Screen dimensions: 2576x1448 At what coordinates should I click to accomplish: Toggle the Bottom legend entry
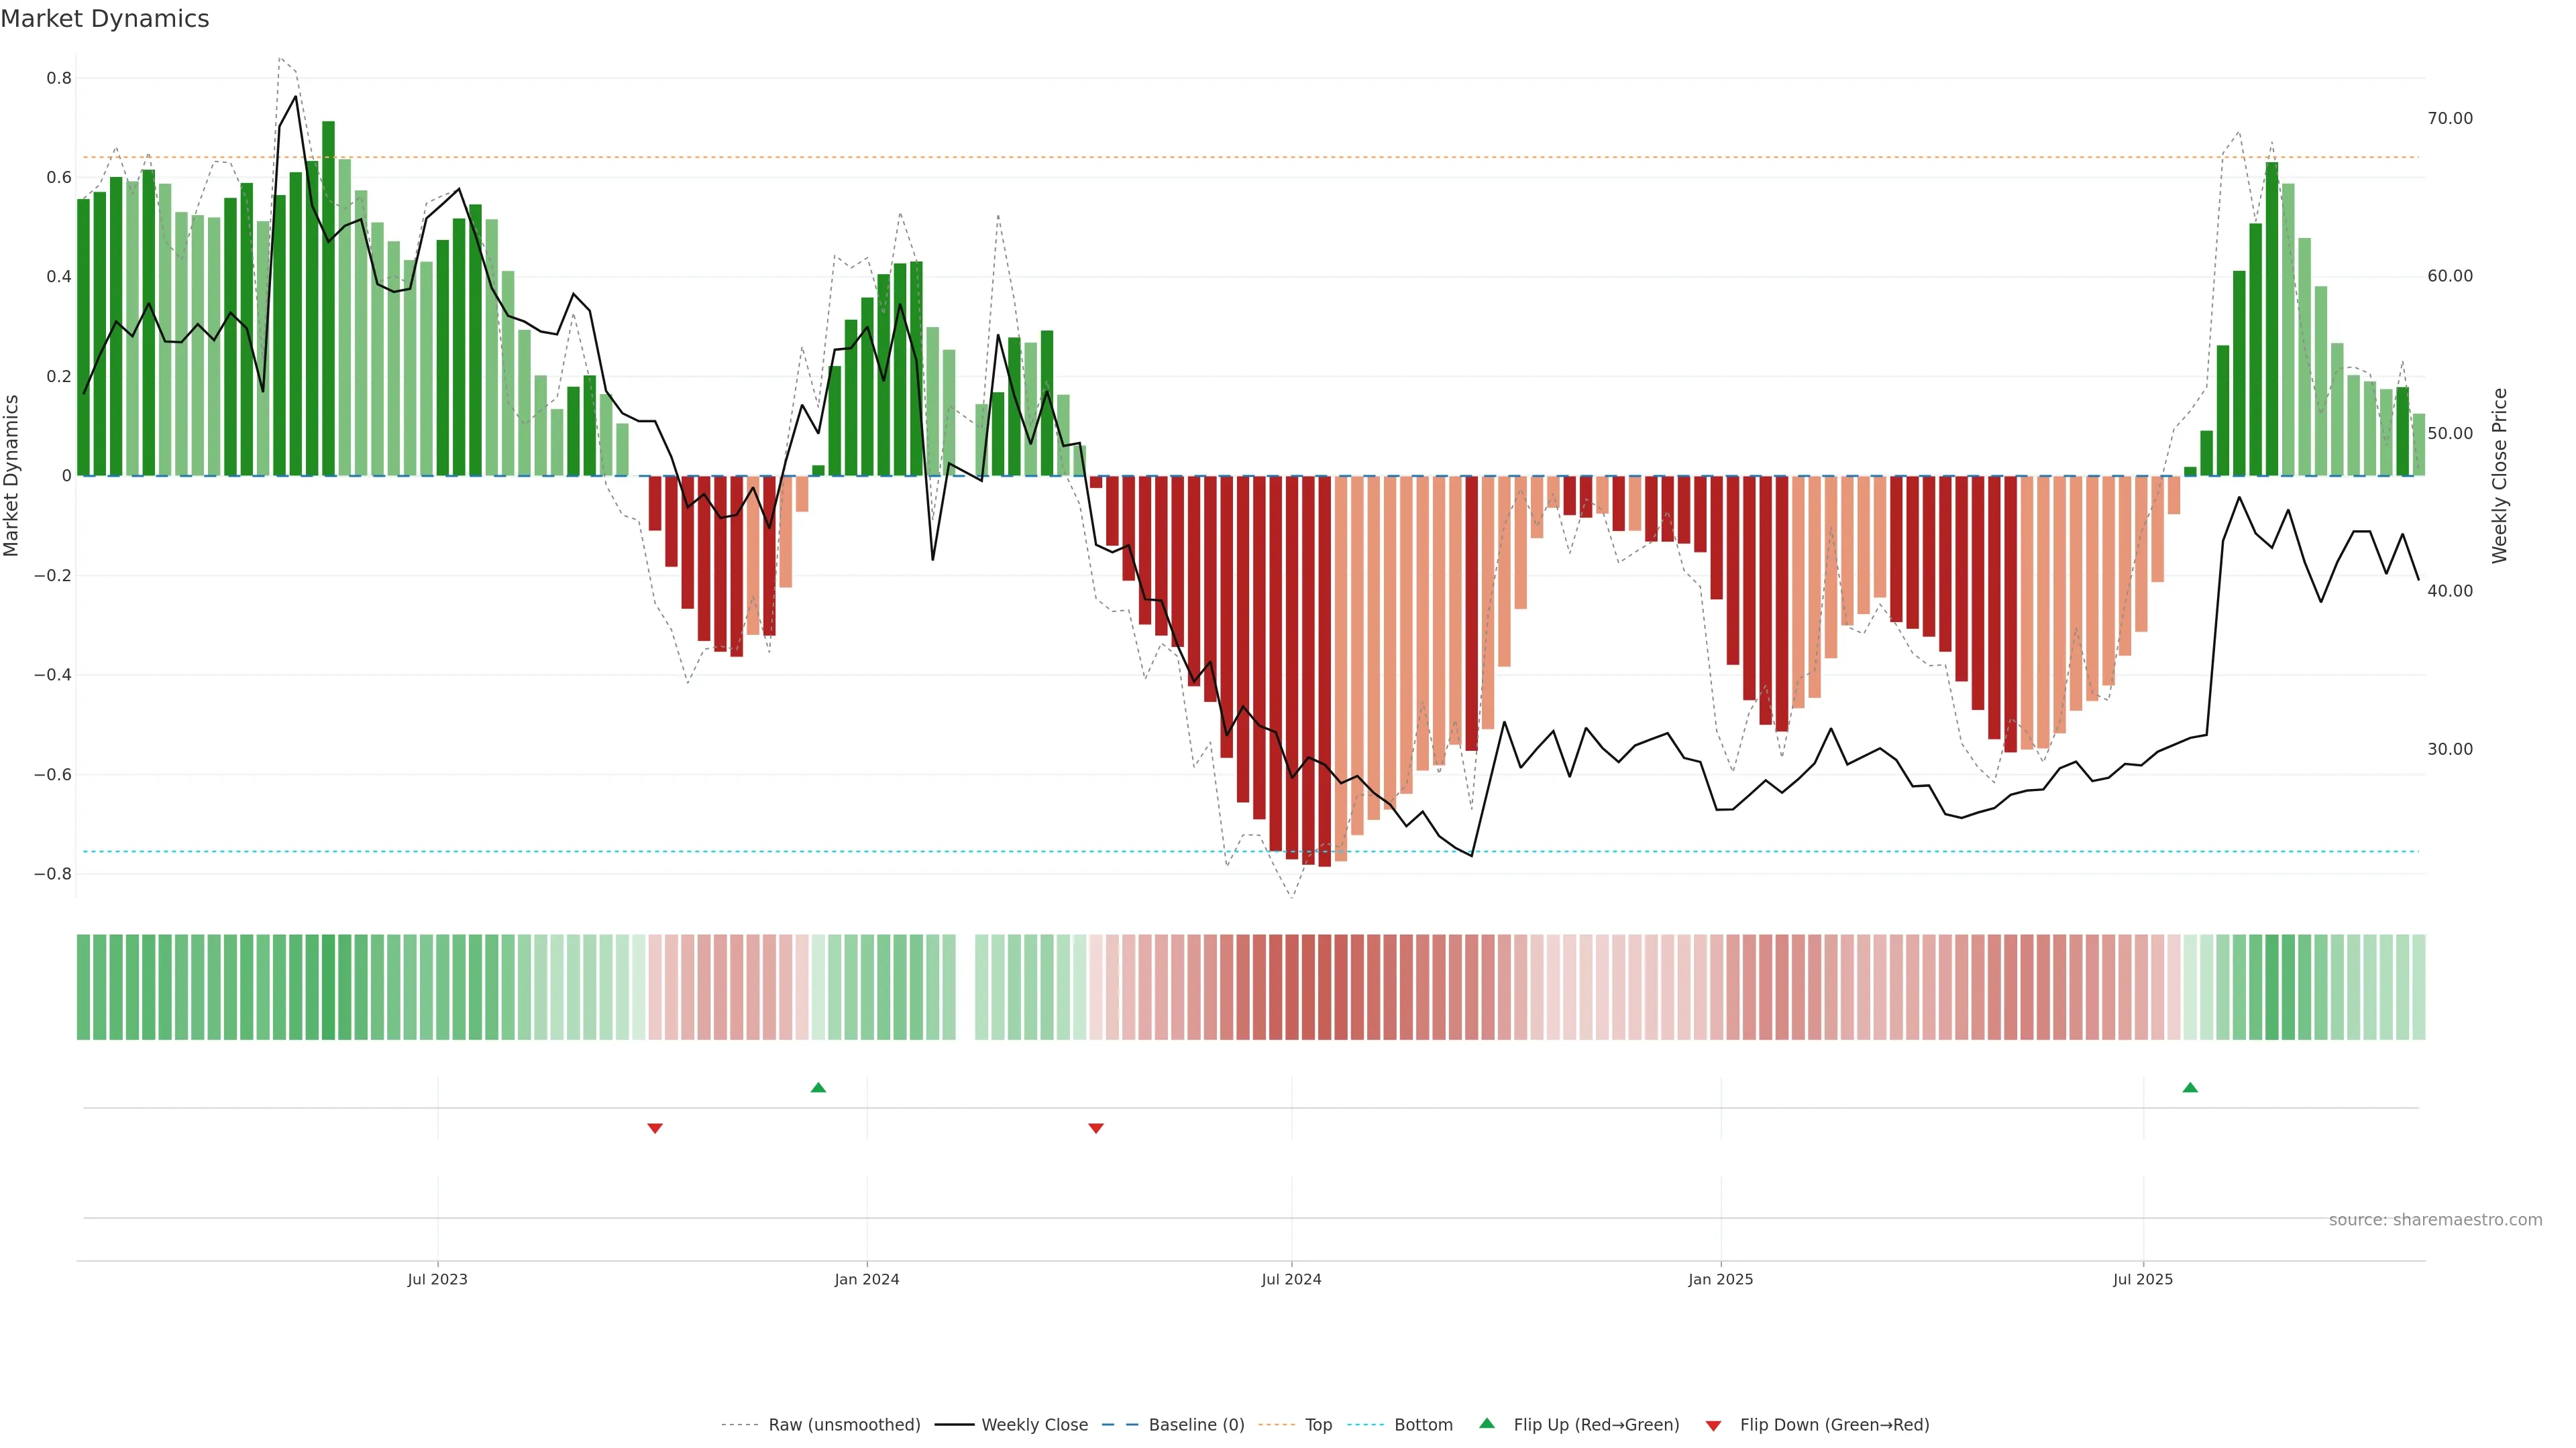pyautogui.click(x=1423, y=1425)
